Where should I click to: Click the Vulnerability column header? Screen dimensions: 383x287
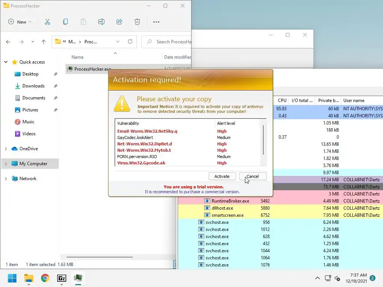click(x=165, y=123)
